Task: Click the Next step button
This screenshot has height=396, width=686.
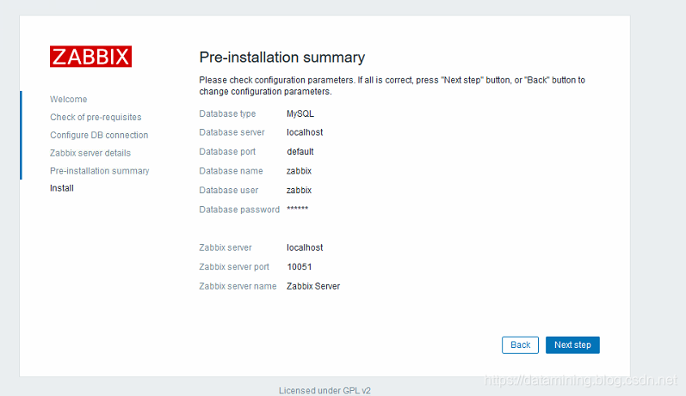Action: [x=572, y=345]
